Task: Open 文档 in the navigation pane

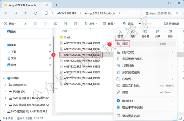Action: pos(11,58)
